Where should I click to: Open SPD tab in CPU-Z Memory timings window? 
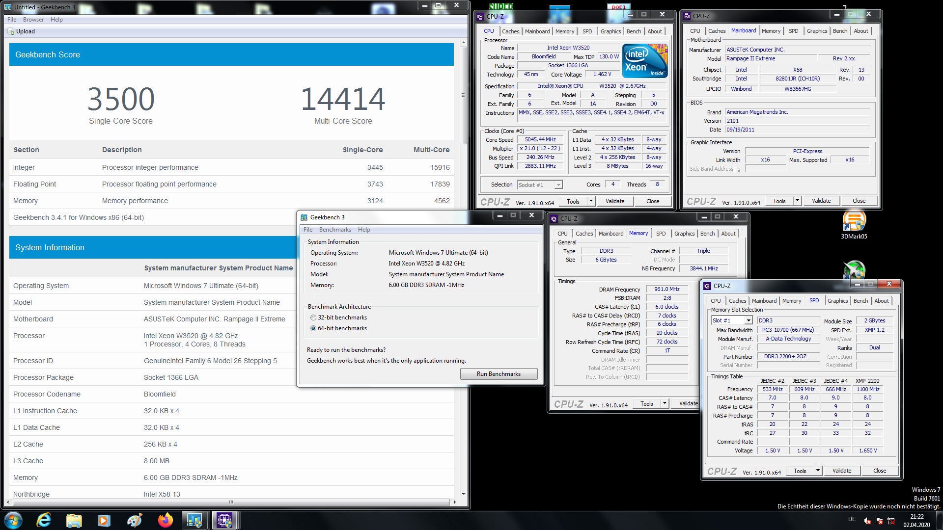coord(661,234)
